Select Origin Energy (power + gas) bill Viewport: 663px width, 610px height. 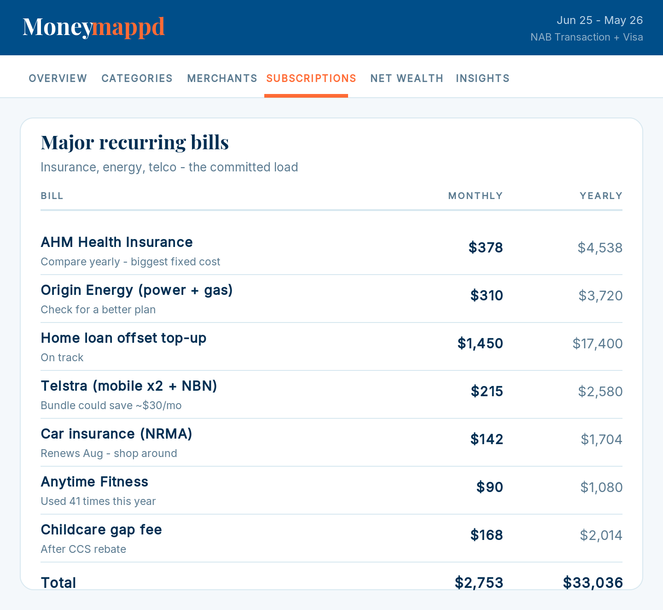coord(331,299)
